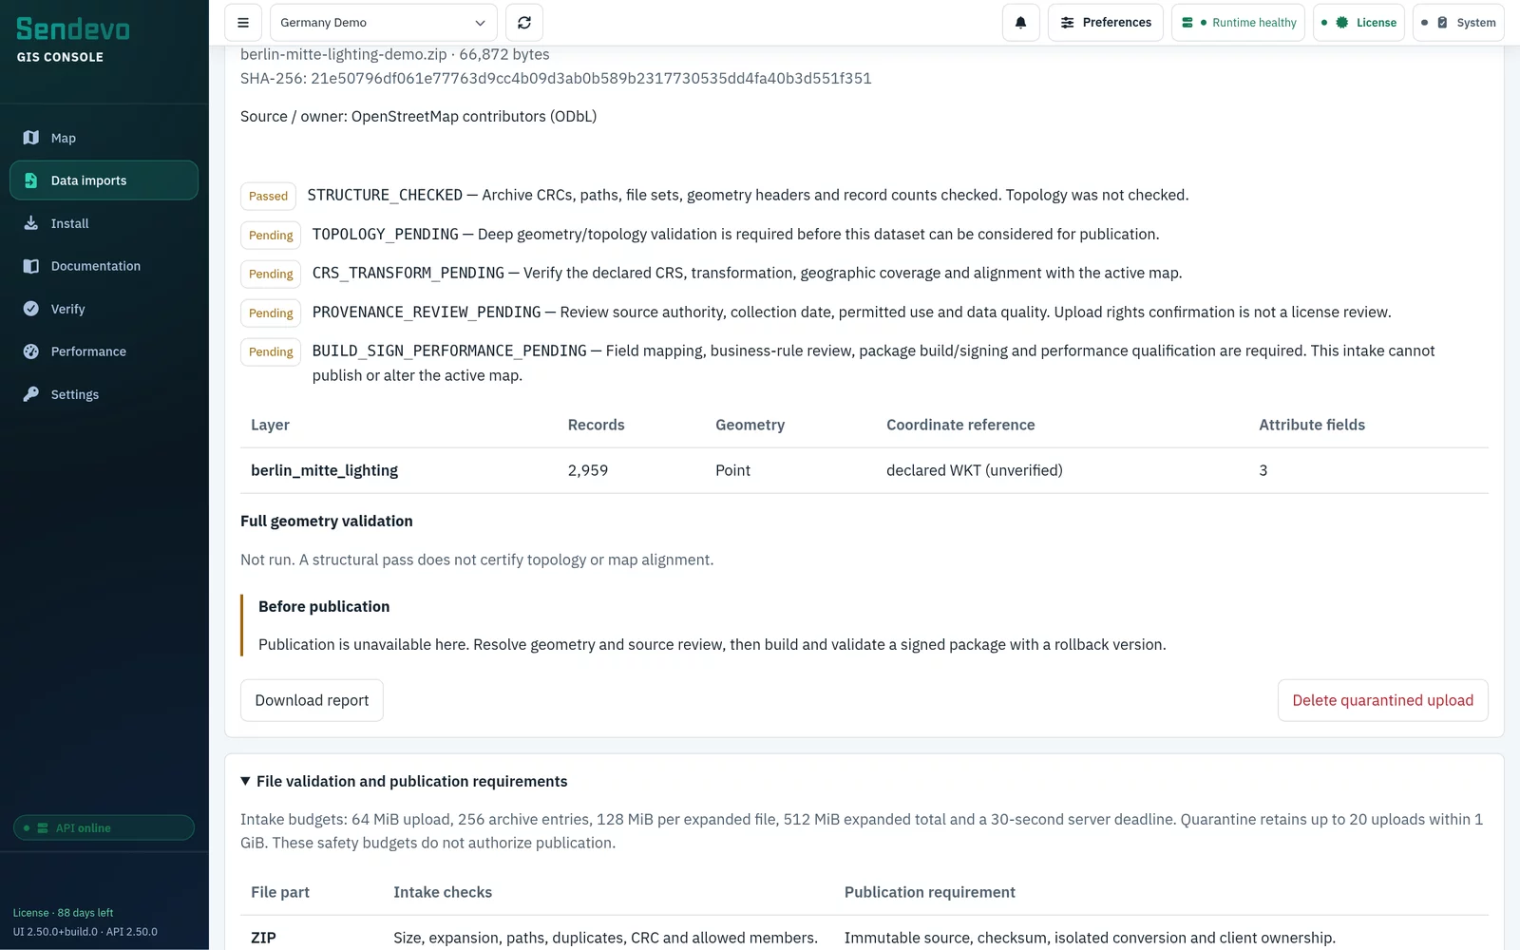The image size is (1520, 950).
Task: Open the Install download icon
Action: [x=31, y=223]
